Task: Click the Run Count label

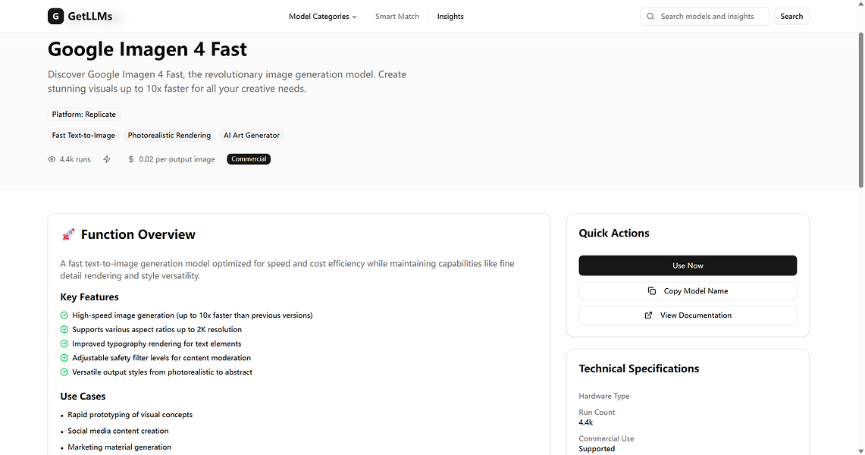Action: coord(597,413)
